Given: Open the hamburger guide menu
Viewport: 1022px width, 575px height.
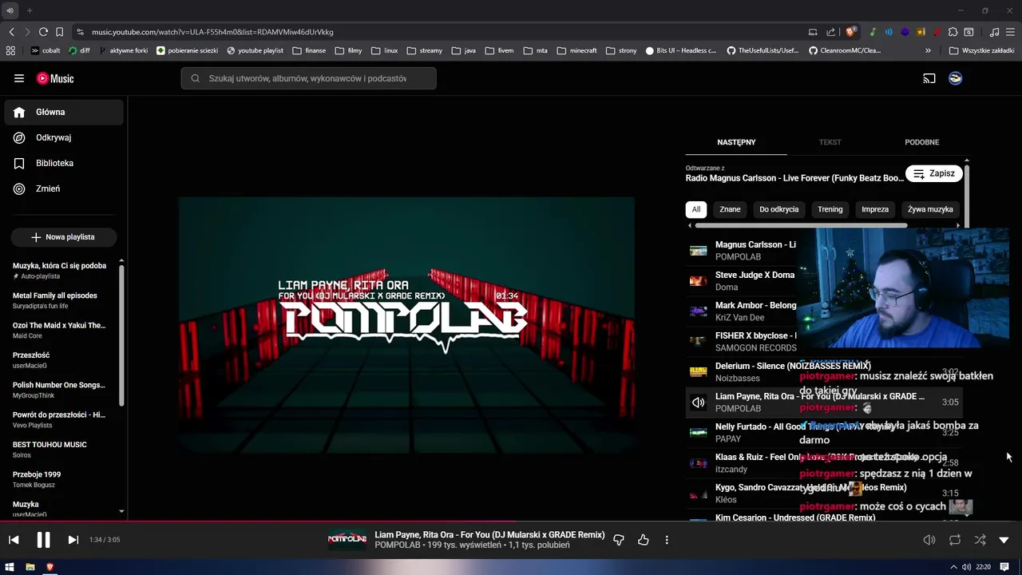Looking at the screenshot, I should [x=19, y=78].
